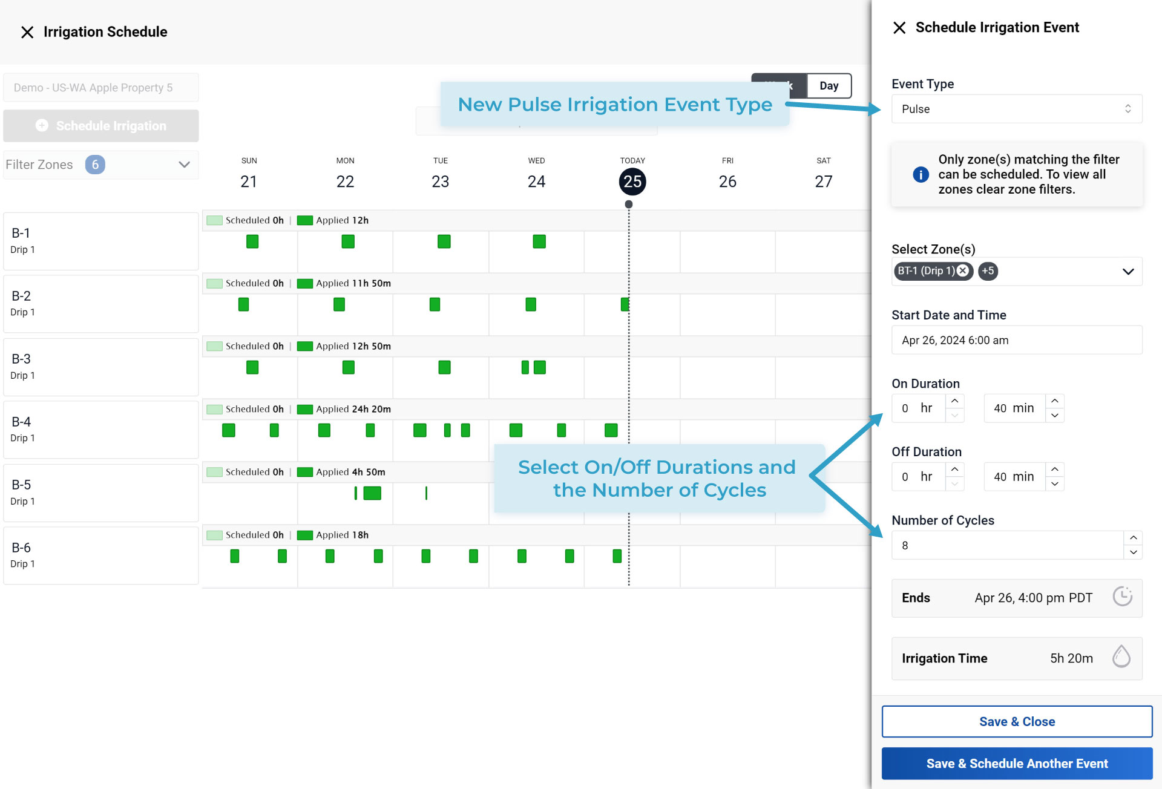
Task: Click the plus icon on Schedule Irrigation
Action: pyautogui.click(x=42, y=126)
